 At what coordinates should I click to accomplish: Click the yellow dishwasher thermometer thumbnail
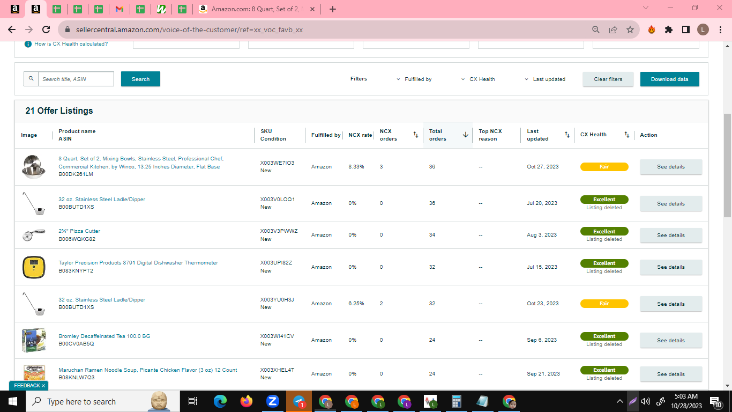tap(34, 267)
